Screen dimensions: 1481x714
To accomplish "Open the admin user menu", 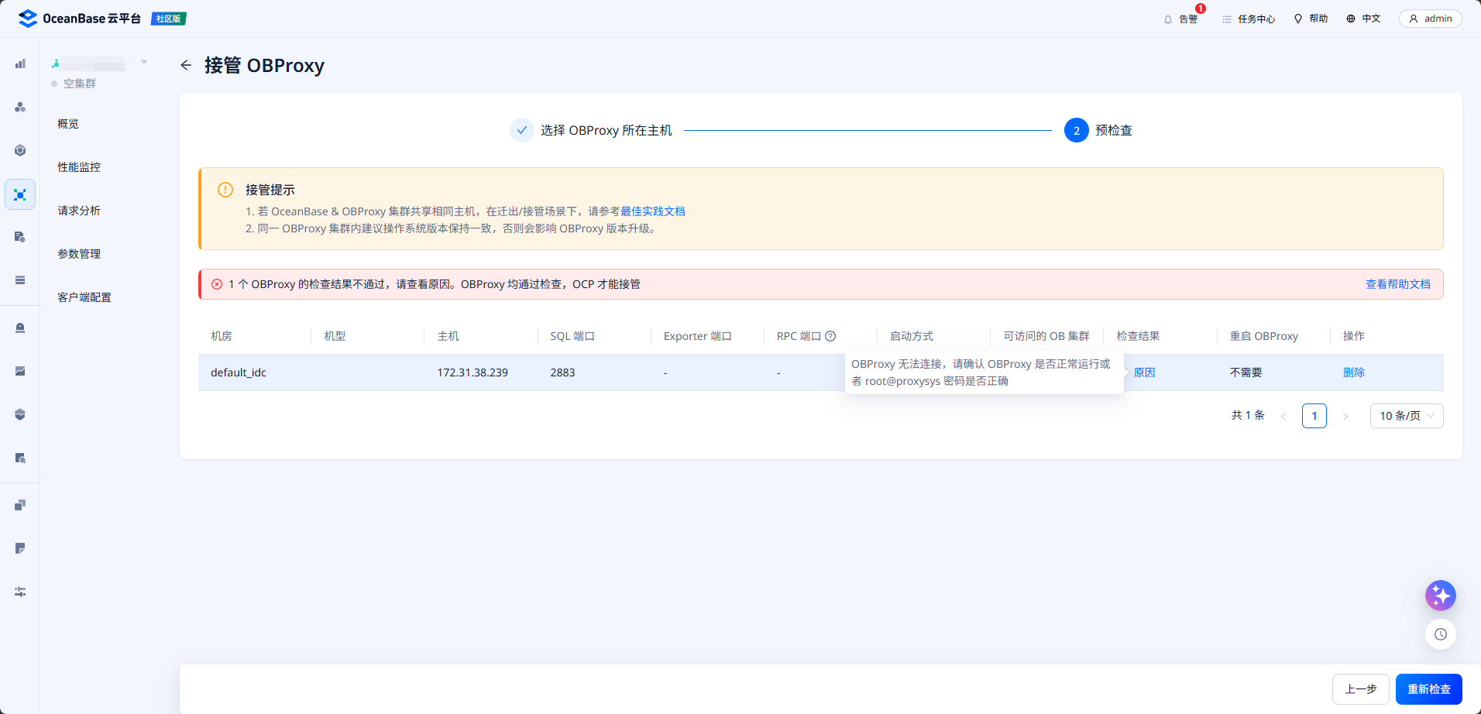I will [x=1430, y=19].
